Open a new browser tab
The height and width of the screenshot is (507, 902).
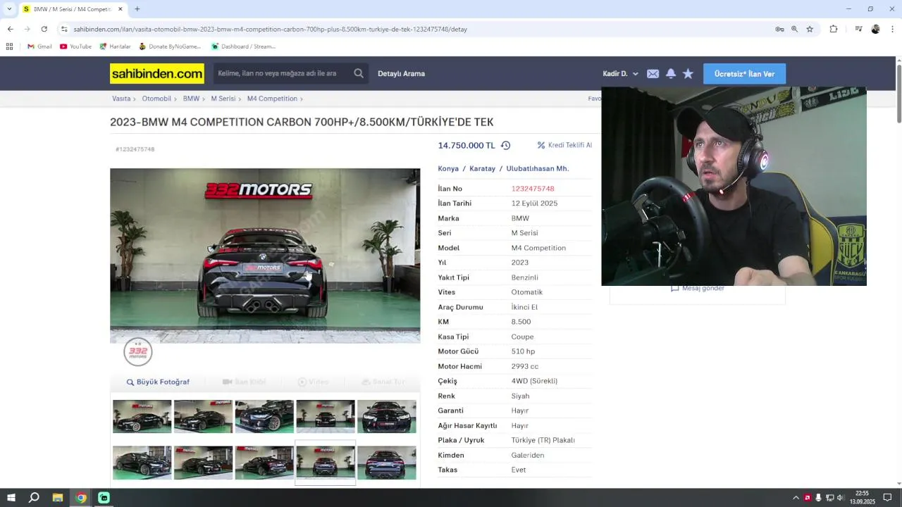click(x=137, y=9)
